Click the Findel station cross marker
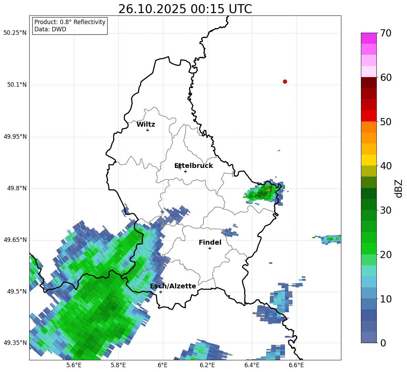Image resolution: width=407 pixels, height=372 pixels. pyautogui.click(x=210, y=248)
